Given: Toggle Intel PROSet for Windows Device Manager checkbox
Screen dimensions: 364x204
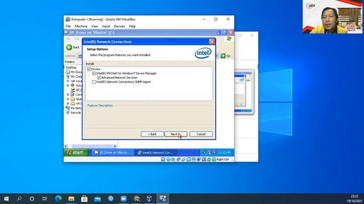Looking at the screenshot, I should (94, 73).
